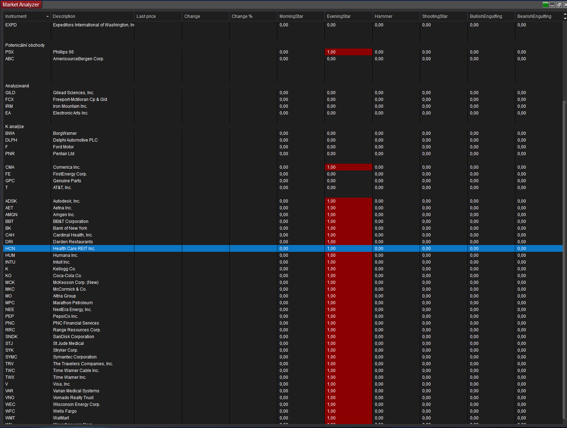This screenshot has width=567, height=428.
Task: Sort by the MorningStar column header
Action: 301,16
